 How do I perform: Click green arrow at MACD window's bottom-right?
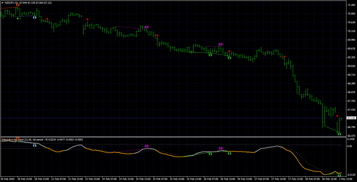point(339,175)
